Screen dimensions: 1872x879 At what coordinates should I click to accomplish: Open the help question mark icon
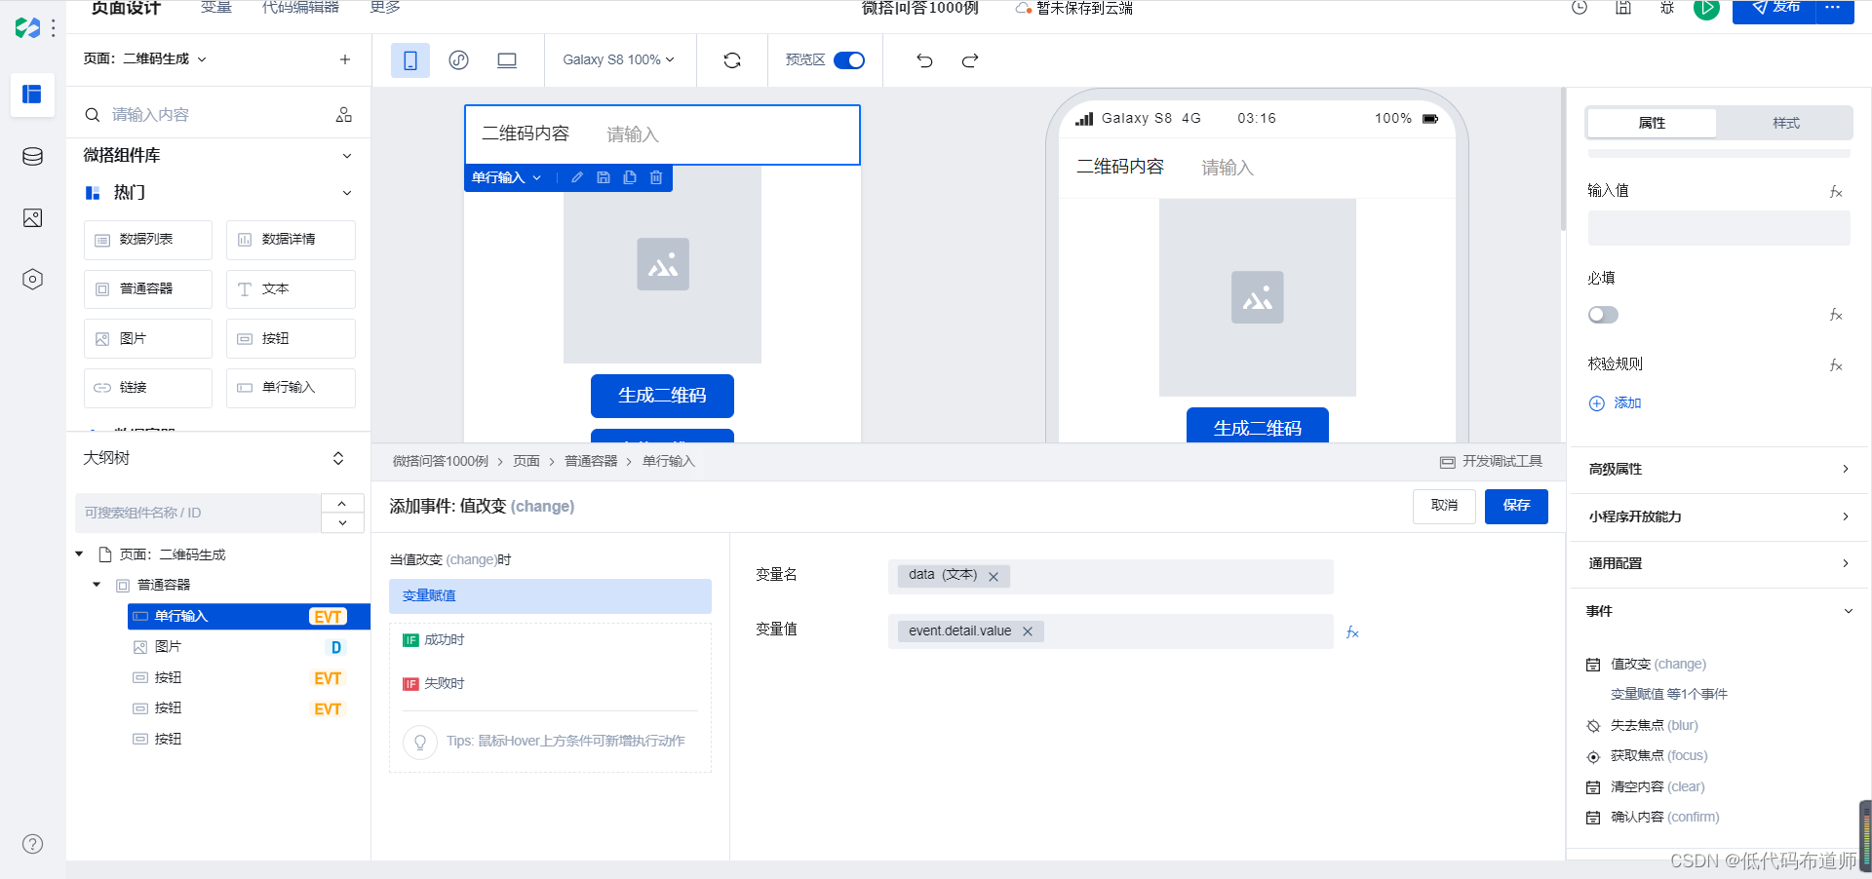point(32,844)
